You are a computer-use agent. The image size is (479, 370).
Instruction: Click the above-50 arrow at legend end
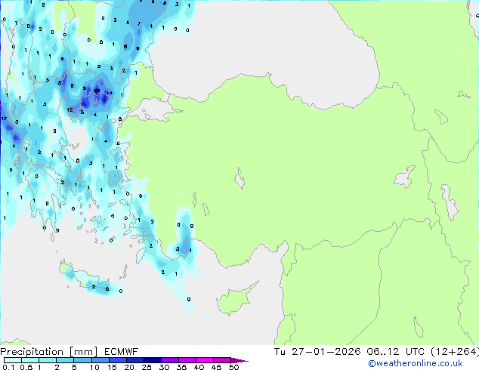point(239,360)
